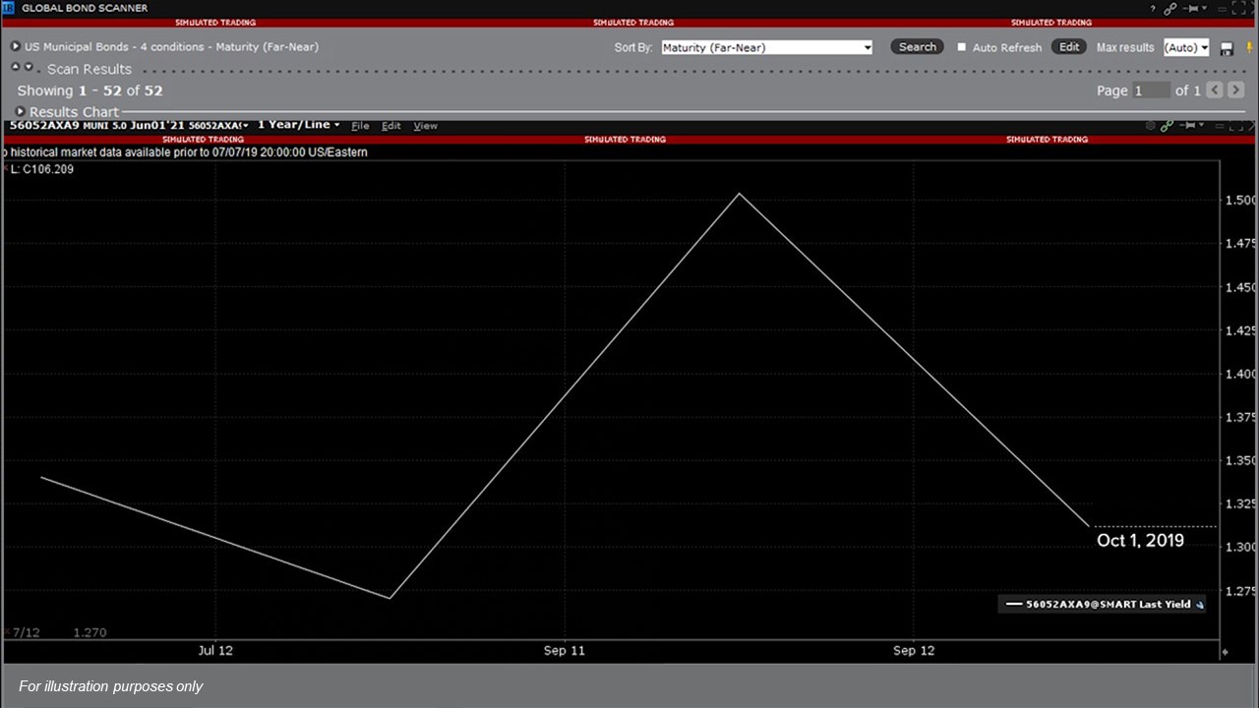Click the yellow pushpin icon
Image resolution: width=1259 pixels, height=708 pixels.
tap(1250, 48)
